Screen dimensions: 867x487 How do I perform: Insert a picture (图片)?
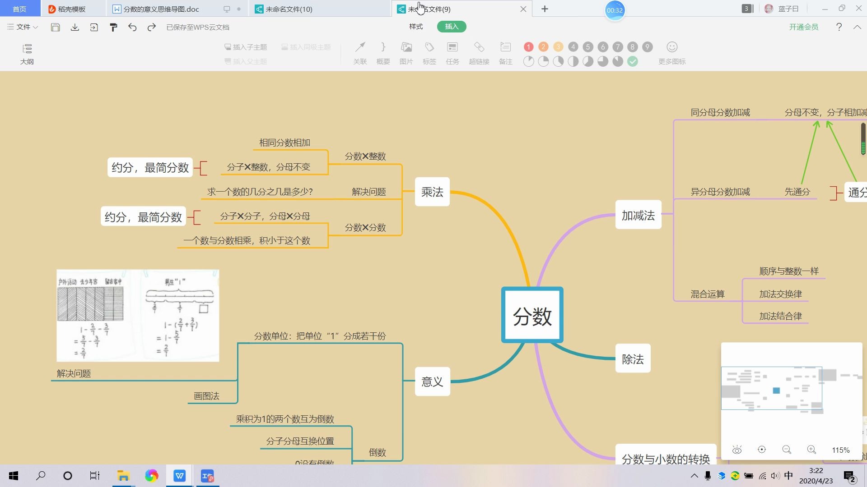pos(406,54)
